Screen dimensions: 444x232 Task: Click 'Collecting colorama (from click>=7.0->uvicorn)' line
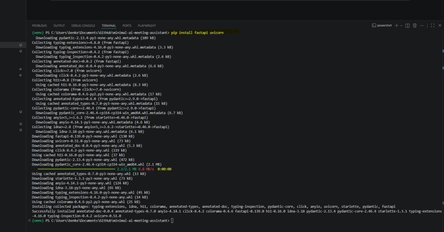tap(76, 89)
